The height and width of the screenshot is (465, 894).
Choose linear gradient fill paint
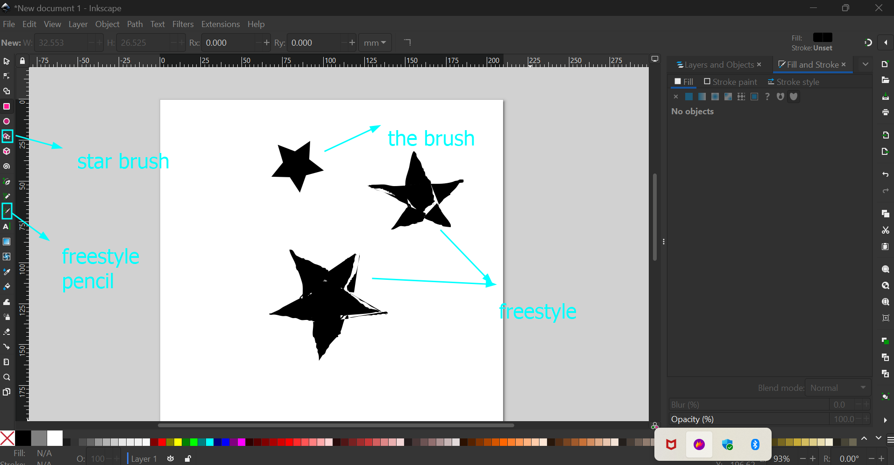coord(702,97)
